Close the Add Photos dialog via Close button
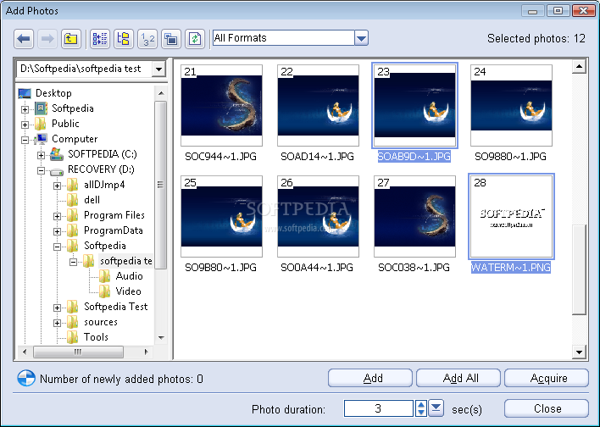This screenshot has height=427, width=600. pyautogui.click(x=547, y=408)
